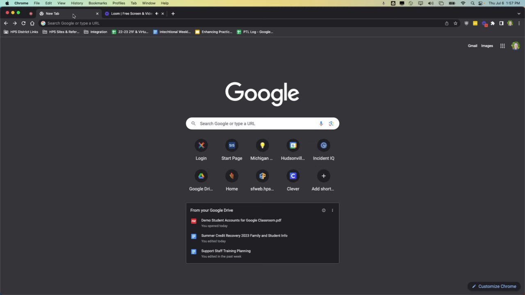Open the Home shortcut tile
Image resolution: width=525 pixels, height=295 pixels.
coord(232,181)
